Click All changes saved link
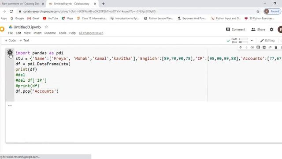This screenshot has height=159, width=282. coord(91,33)
